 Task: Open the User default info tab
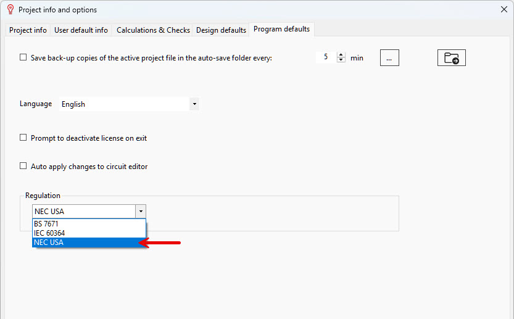click(81, 30)
